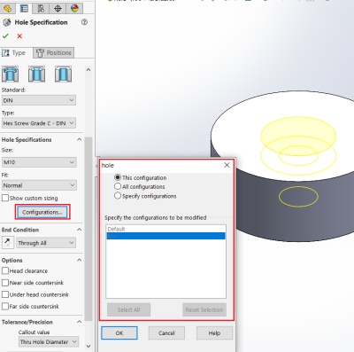Close the hole dialog

[x=227, y=165]
